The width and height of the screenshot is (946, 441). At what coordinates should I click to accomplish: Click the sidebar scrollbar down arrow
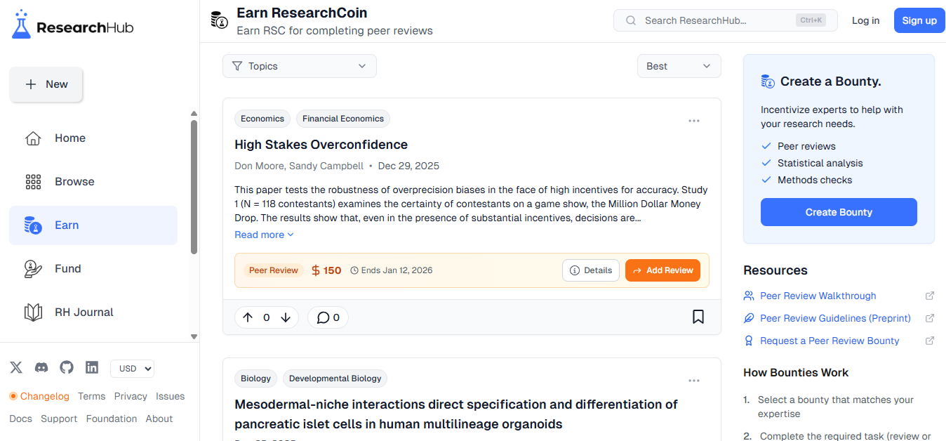[194, 336]
